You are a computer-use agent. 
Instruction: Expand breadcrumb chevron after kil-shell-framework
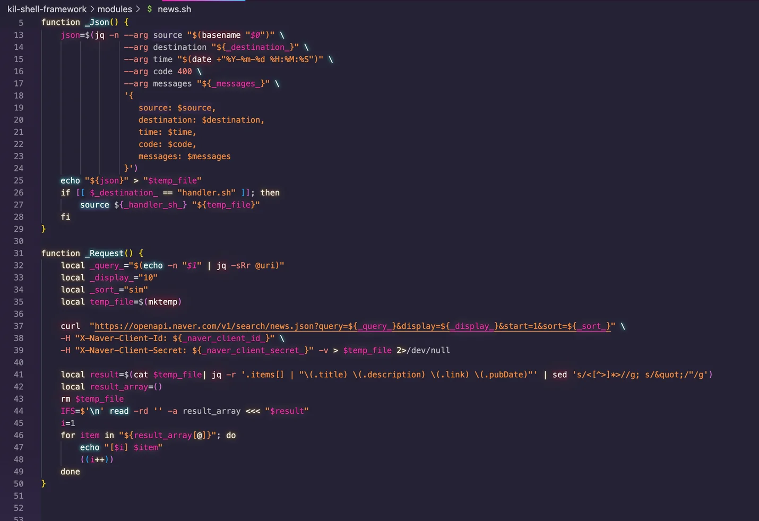(x=92, y=9)
